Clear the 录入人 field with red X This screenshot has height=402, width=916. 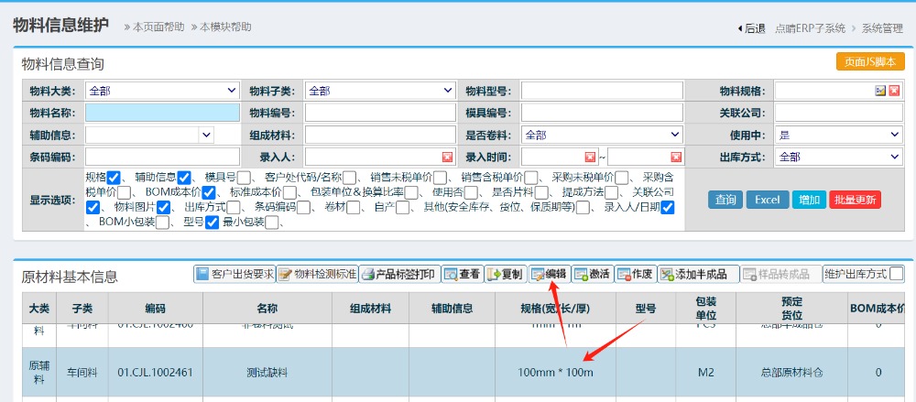click(x=447, y=158)
